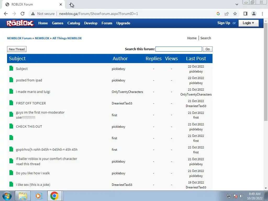Open thread 'Do you like how i walk'
The image size is (268, 201).
33,173
